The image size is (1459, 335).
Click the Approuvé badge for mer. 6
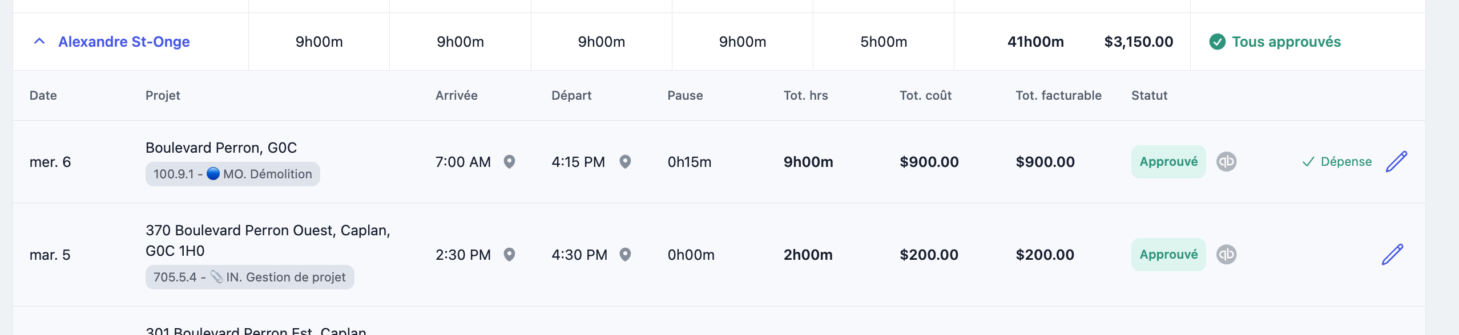[1168, 162]
